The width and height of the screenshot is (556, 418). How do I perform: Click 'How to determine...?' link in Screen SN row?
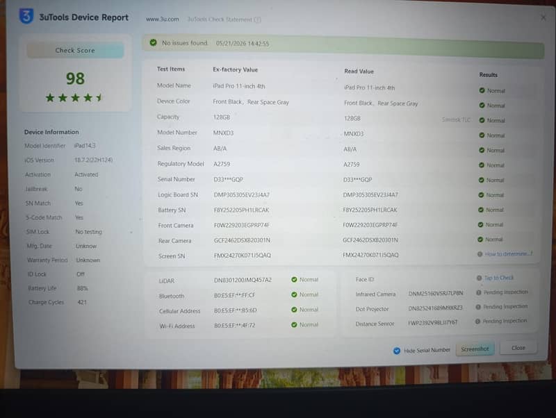pyautogui.click(x=509, y=253)
